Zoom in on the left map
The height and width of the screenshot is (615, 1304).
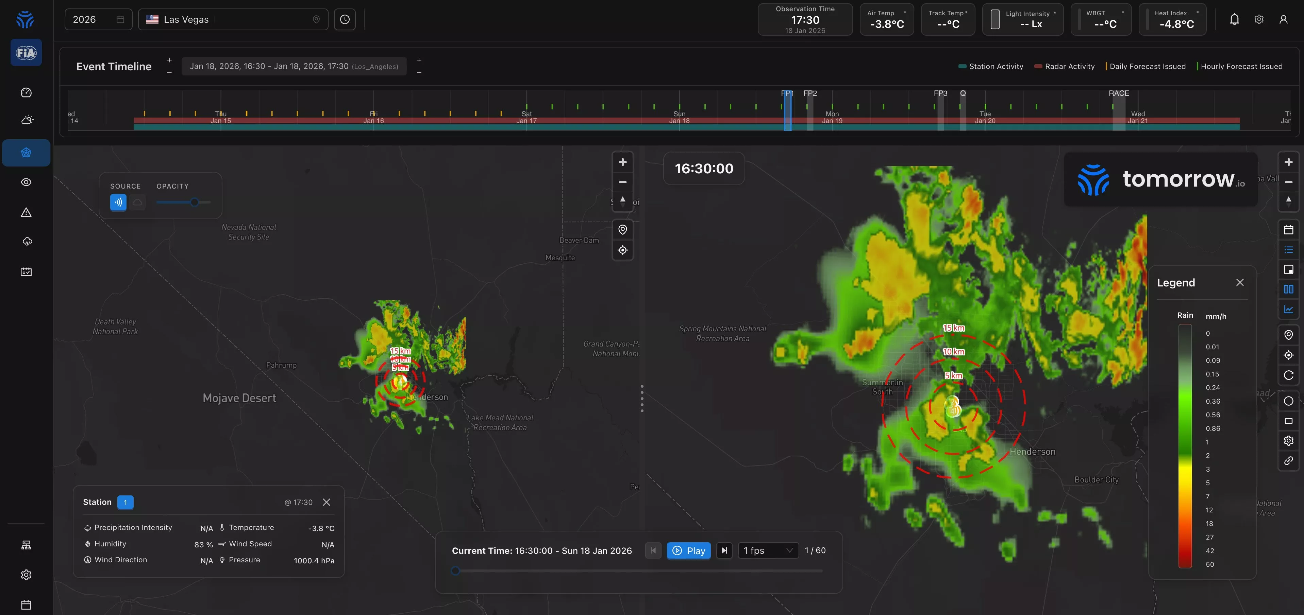[623, 162]
